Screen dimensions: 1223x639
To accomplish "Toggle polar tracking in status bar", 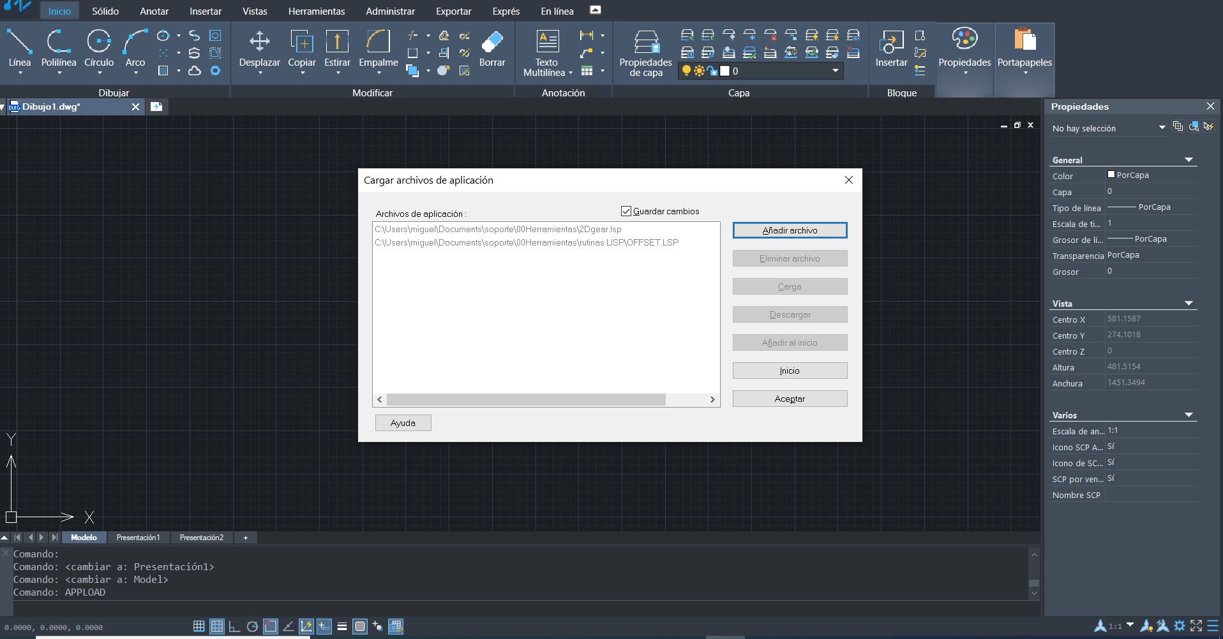I will pyautogui.click(x=252, y=626).
